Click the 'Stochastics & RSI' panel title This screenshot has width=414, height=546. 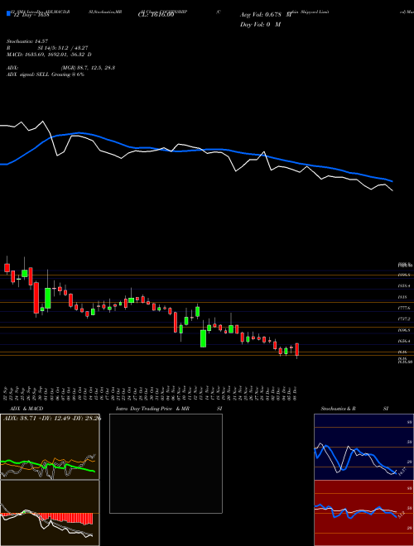click(354, 409)
